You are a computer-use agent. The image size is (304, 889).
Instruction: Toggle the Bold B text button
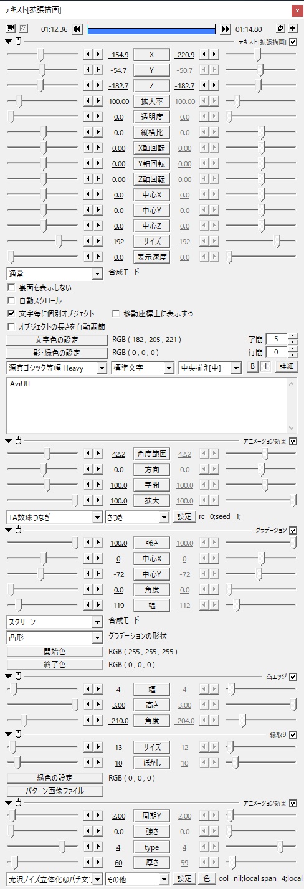[252, 367]
